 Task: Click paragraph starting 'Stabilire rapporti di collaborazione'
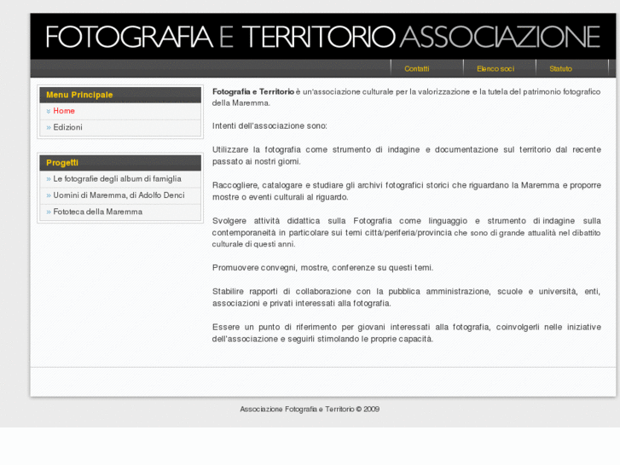click(x=407, y=298)
